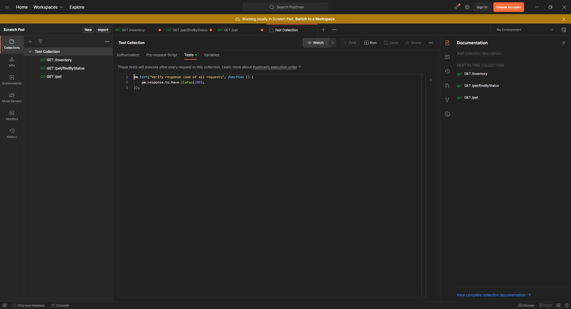Open collection more actions dots next to Share
Viewport: 571px width, 309px height.
click(x=431, y=43)
